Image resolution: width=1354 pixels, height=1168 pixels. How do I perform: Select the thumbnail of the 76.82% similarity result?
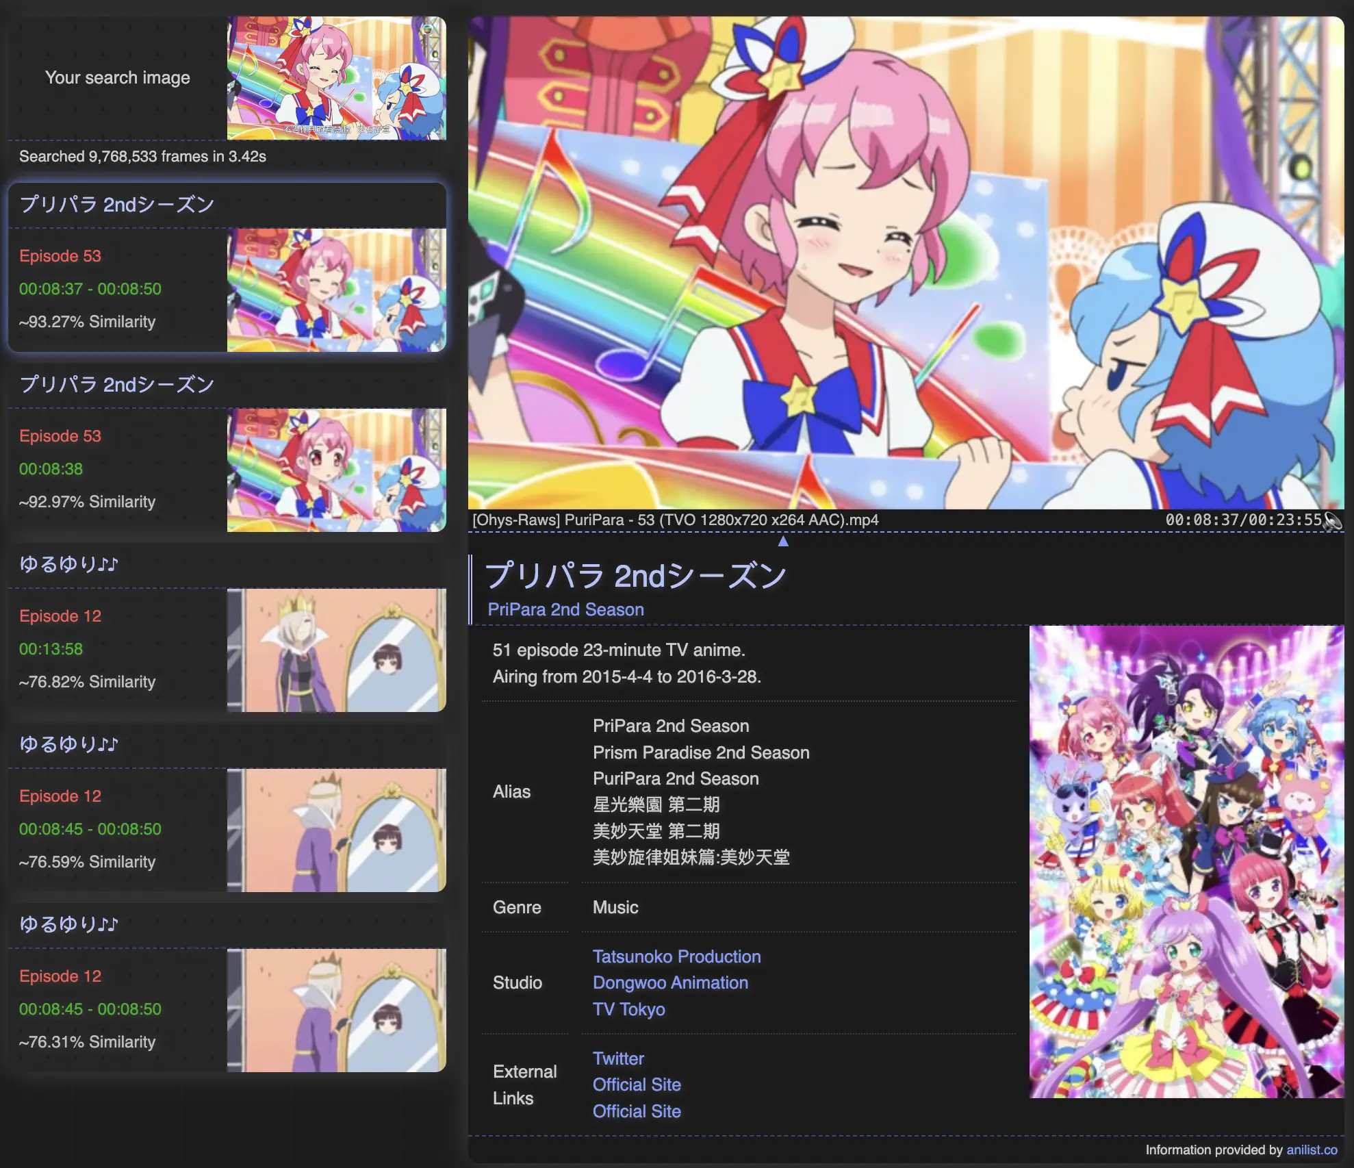pos(337,650)
